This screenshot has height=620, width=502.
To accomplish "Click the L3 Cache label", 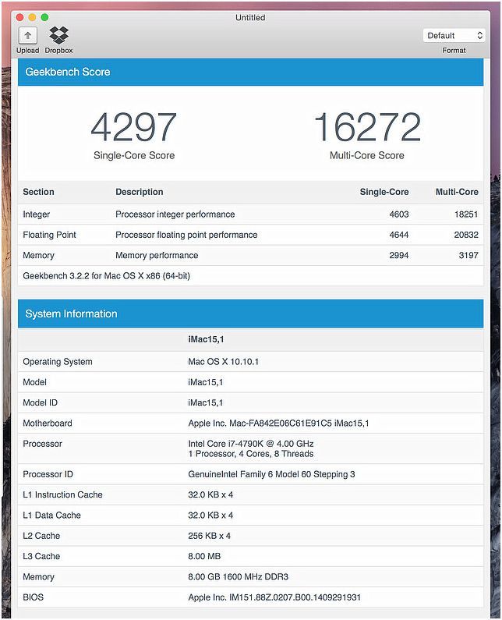I will [x=41, y=557].
